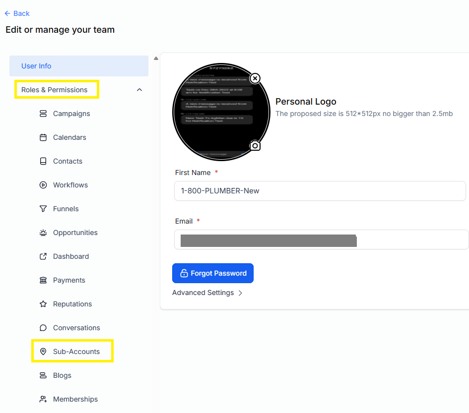This screenshot has width=469, height=413.
Task: Click the Payments bank icon
Action: (43, 280)
